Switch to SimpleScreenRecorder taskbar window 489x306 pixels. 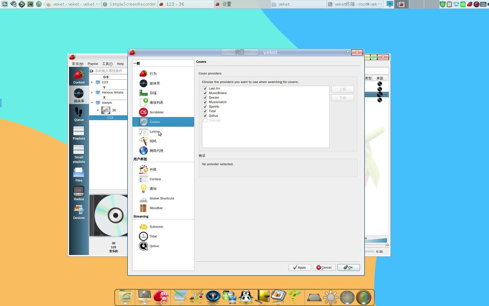[130, 4]
